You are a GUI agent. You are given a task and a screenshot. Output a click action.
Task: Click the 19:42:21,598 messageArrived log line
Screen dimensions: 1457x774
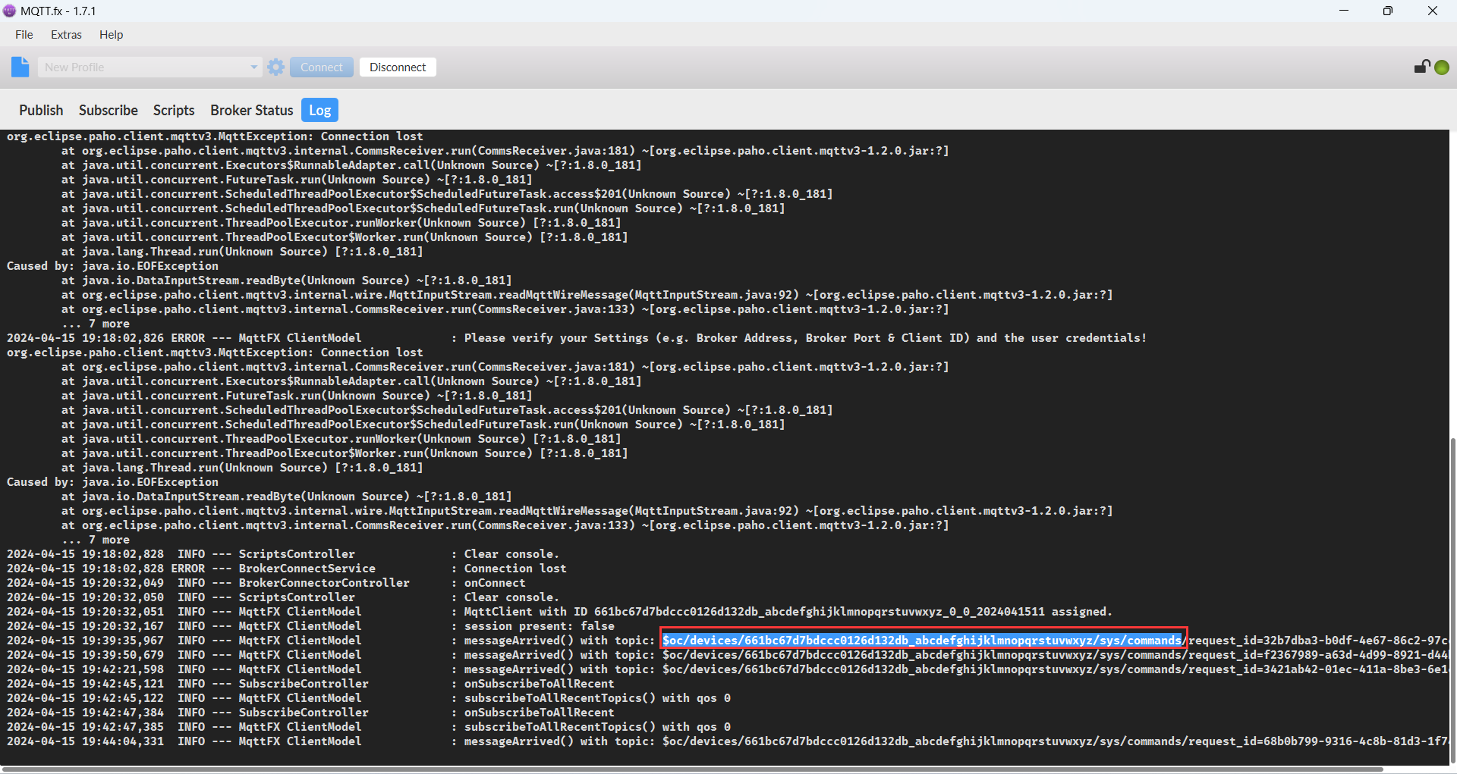tap(727, 669)
